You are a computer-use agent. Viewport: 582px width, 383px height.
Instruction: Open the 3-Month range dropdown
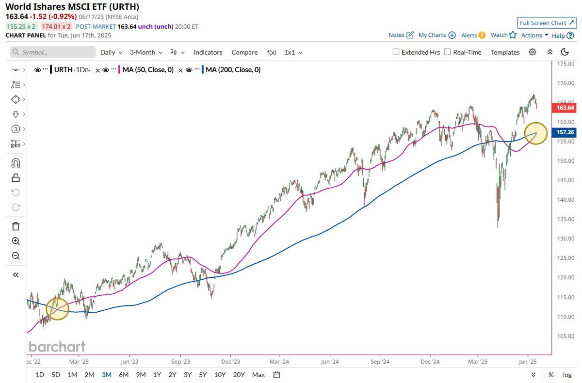146,52
